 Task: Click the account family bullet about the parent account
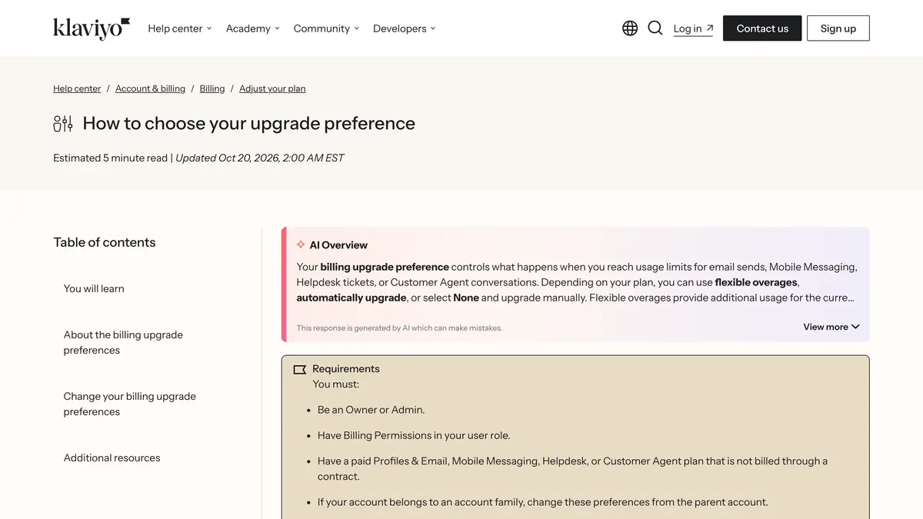pyautogui.click(x=543, y=502)
